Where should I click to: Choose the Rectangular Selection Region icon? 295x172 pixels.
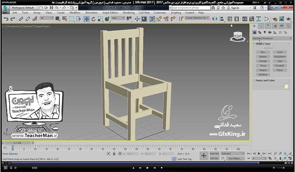[x=72, y=19]
